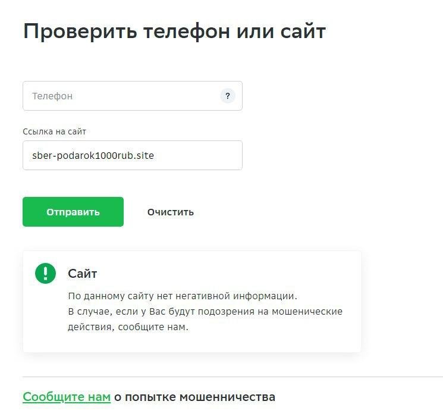Click the word мошенические in the result message
This screenshot has height=420, width=443.
tap(310, 312)
